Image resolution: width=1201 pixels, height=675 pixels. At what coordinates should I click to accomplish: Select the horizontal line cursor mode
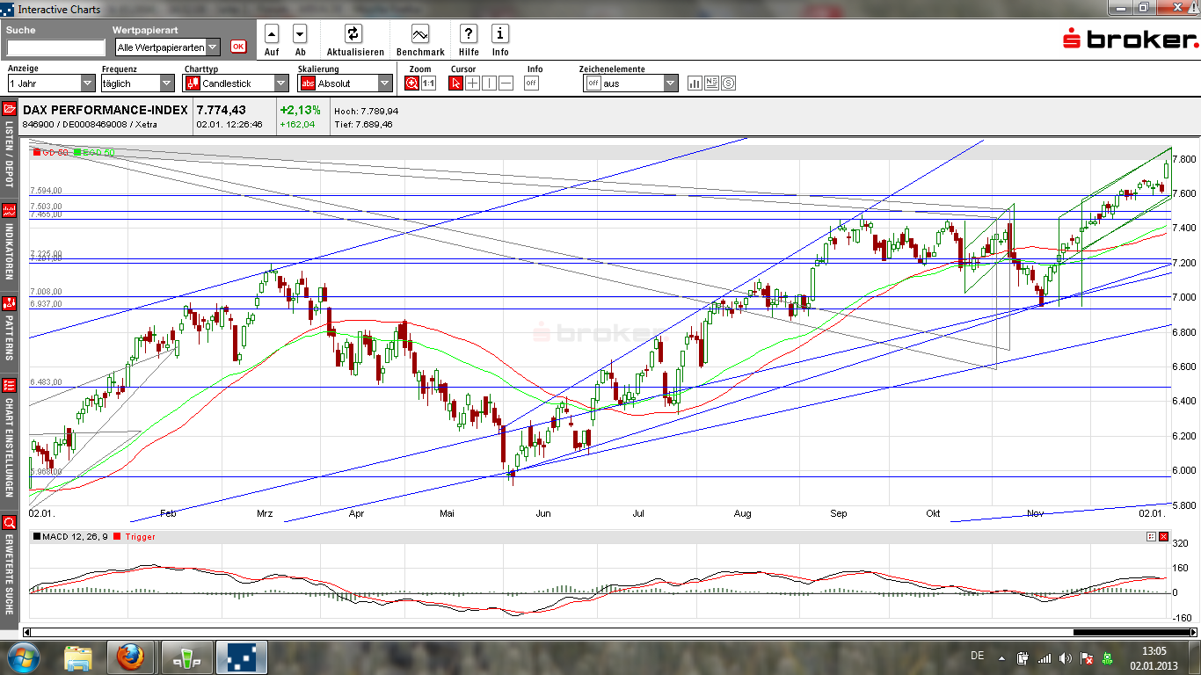pyautogui.click(x=506, y=83)
